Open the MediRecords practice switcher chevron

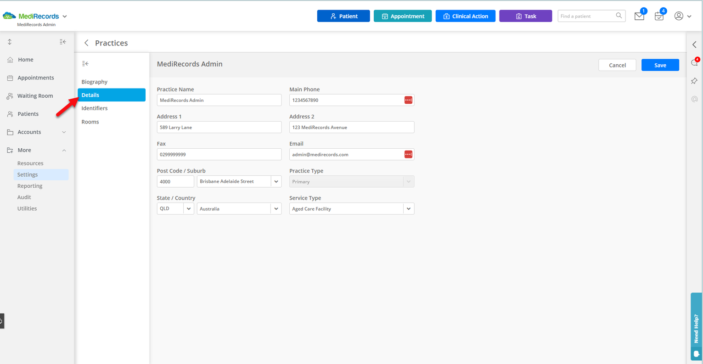click(x=65, y=17)
